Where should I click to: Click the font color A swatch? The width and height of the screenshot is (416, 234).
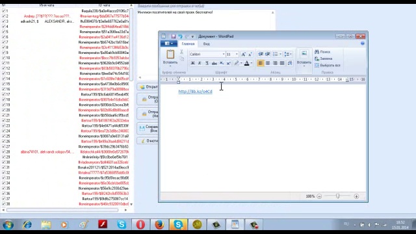247,63
